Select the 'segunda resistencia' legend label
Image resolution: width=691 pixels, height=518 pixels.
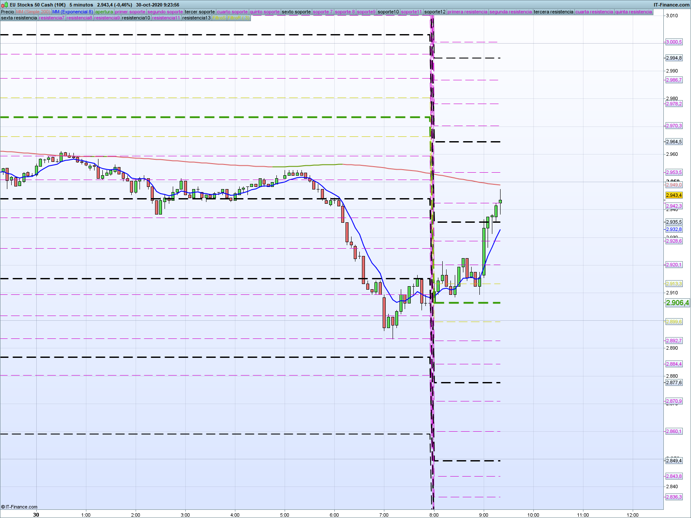coord(511,12)
